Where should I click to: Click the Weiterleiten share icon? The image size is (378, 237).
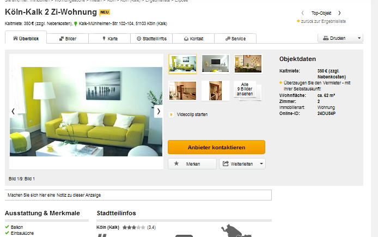[225, 163]
